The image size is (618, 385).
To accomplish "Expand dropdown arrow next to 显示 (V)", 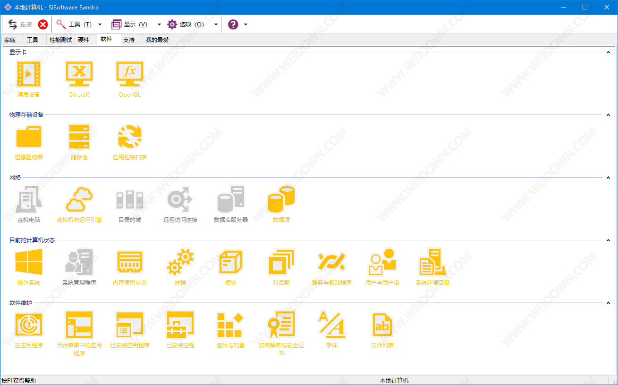I will tap(159, 25).
